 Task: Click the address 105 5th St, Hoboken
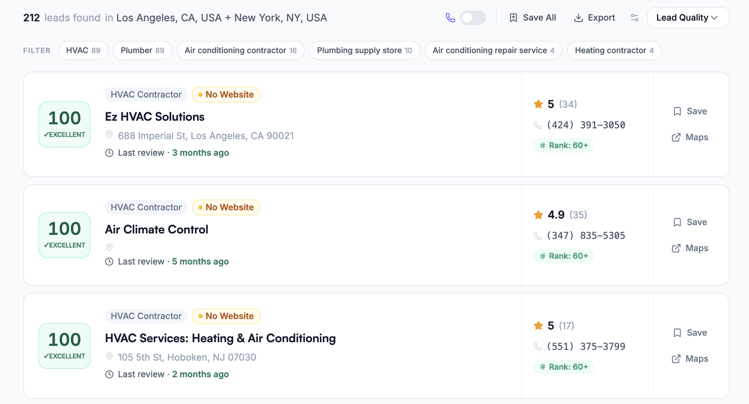pyautogui.click(x=187, y=357)
